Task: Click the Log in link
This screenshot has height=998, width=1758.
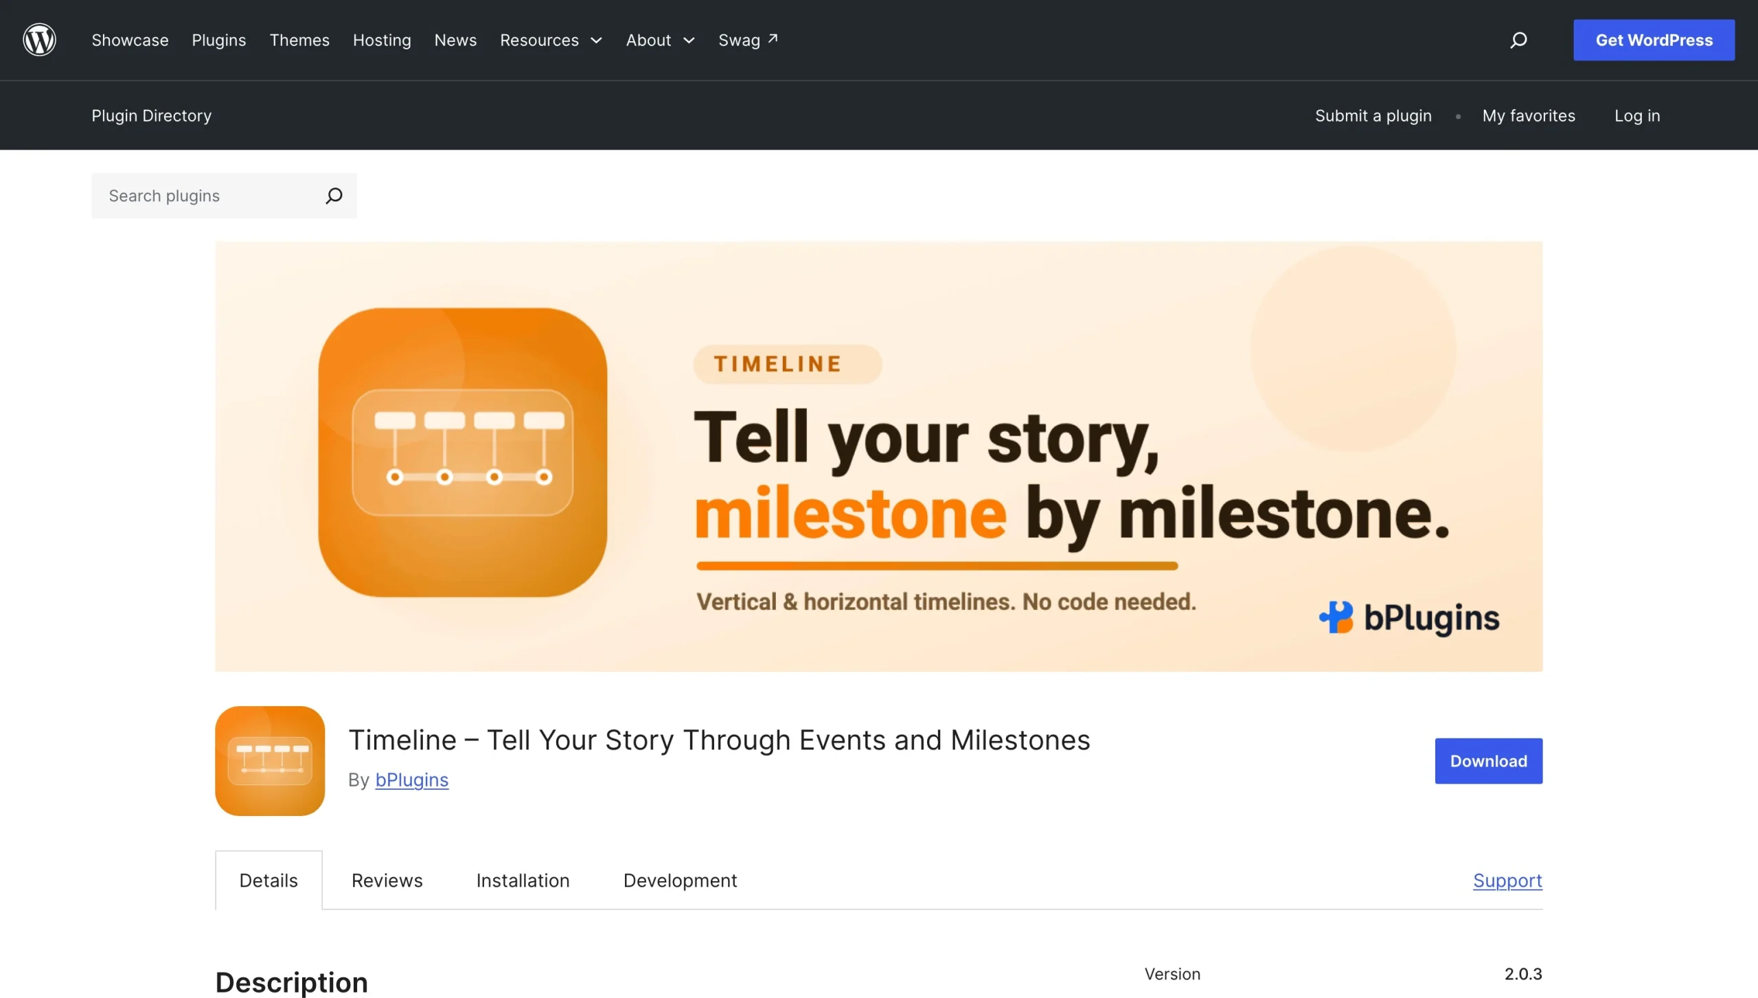Action: point(1637,115)
